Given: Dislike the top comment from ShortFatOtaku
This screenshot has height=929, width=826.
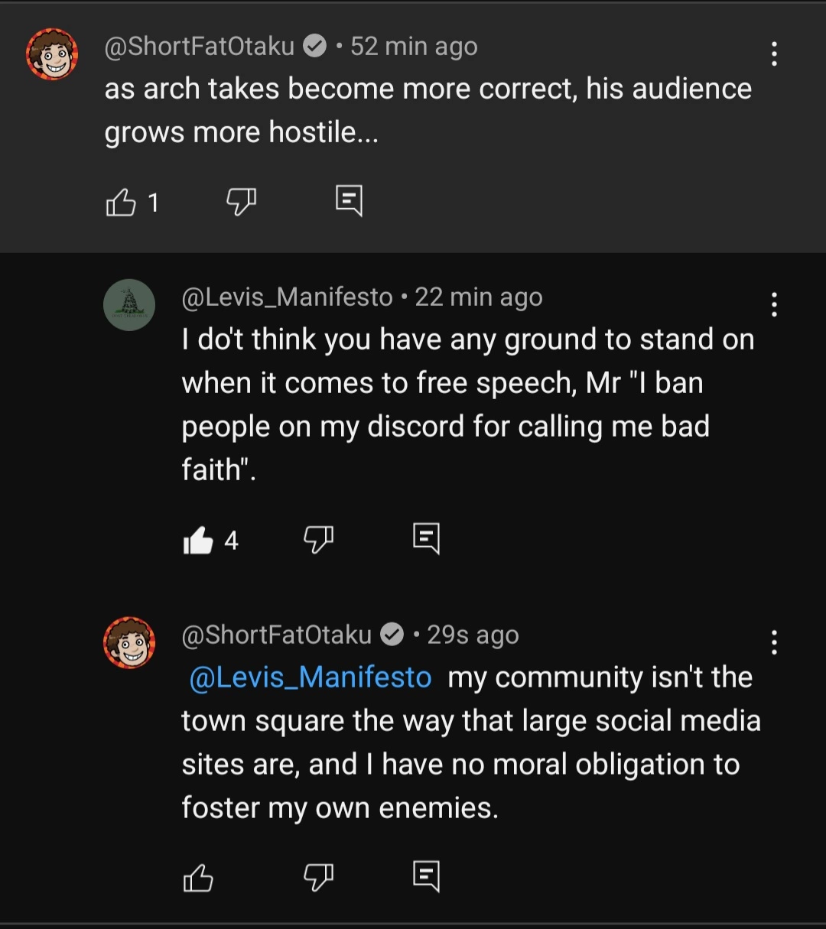Looking at the screenshot, I should pos(241,202).
